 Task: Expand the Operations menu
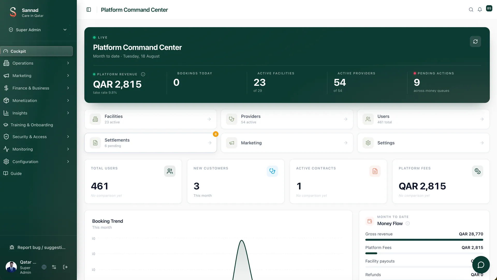coord(36,63)
